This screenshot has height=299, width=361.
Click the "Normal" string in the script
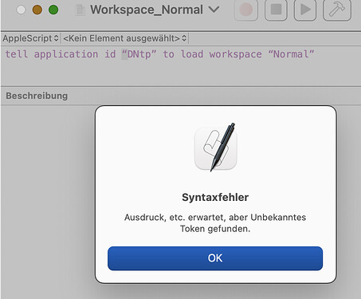click(x=291, y=54)
